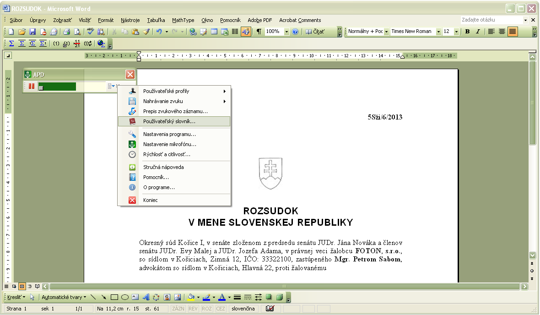Image resolution: width=540 pixels, height=315 pixels.
Task: Expand the font name dropdown
Action: point(438,32)
